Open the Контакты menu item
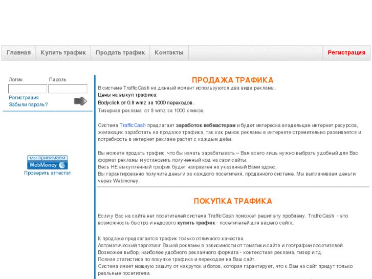 coord(169,53)
